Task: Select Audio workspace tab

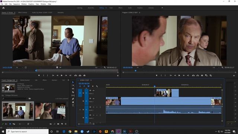Action: click(130, 8)
